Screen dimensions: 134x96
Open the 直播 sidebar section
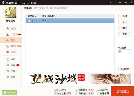click(x=11, y=59)
